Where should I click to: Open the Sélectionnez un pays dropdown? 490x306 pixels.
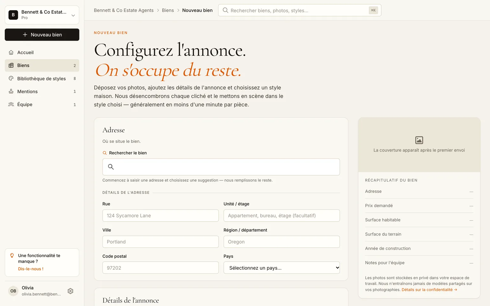click(282, 268)
